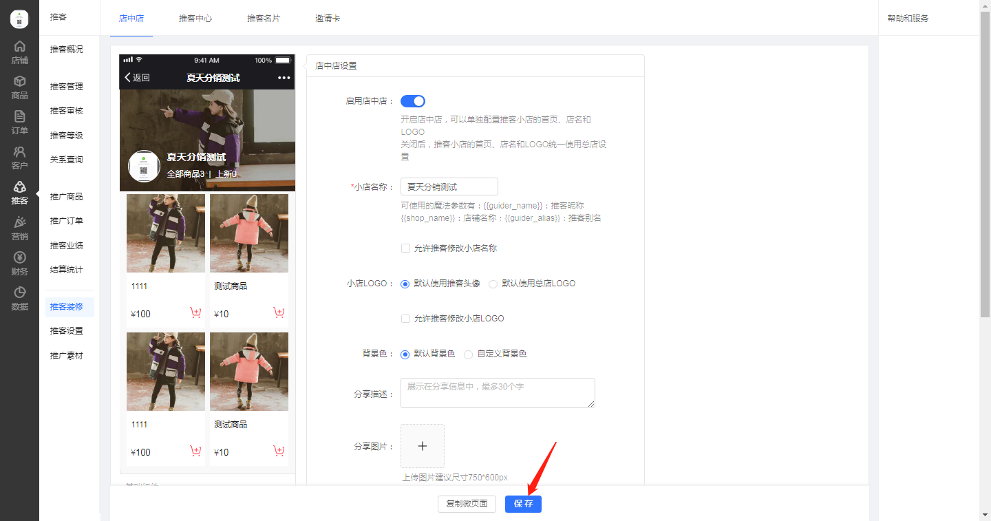Screen dimensions: 991x521
Task: Select the 客户 people icon
Action: tap(19, 152)
